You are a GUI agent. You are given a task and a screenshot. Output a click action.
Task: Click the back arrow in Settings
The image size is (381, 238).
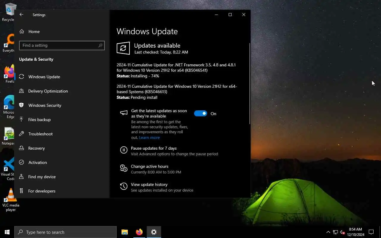pyautogui.click(x=21, y=15)
